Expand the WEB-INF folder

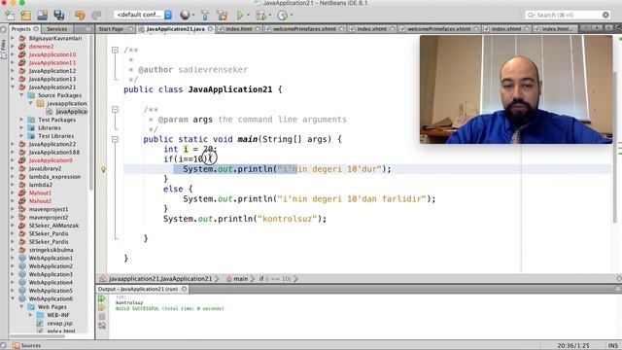click(30, 315)
